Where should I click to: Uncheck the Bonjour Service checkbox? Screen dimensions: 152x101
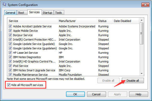coord(10,35)
